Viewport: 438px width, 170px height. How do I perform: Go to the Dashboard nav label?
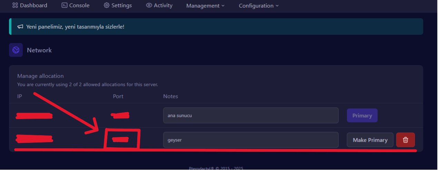[33, 6]
